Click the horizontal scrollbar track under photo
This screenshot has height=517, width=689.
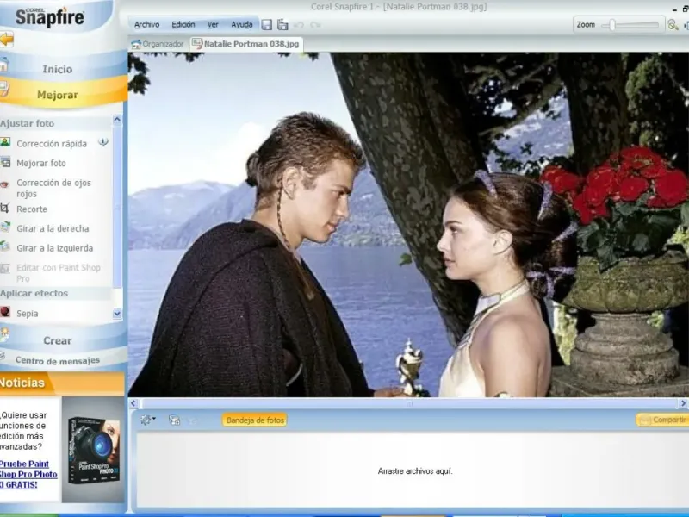[x=408, y=403]
